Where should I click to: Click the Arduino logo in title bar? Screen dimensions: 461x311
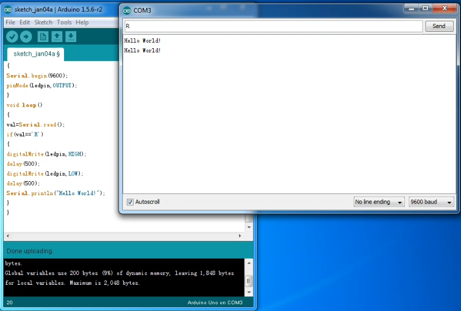pyautogui.click(x=7, y=10)
